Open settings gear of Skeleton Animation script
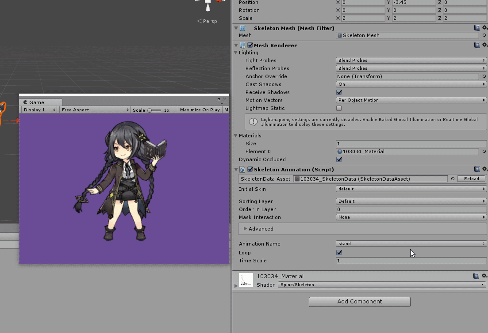 coord(484,169)
